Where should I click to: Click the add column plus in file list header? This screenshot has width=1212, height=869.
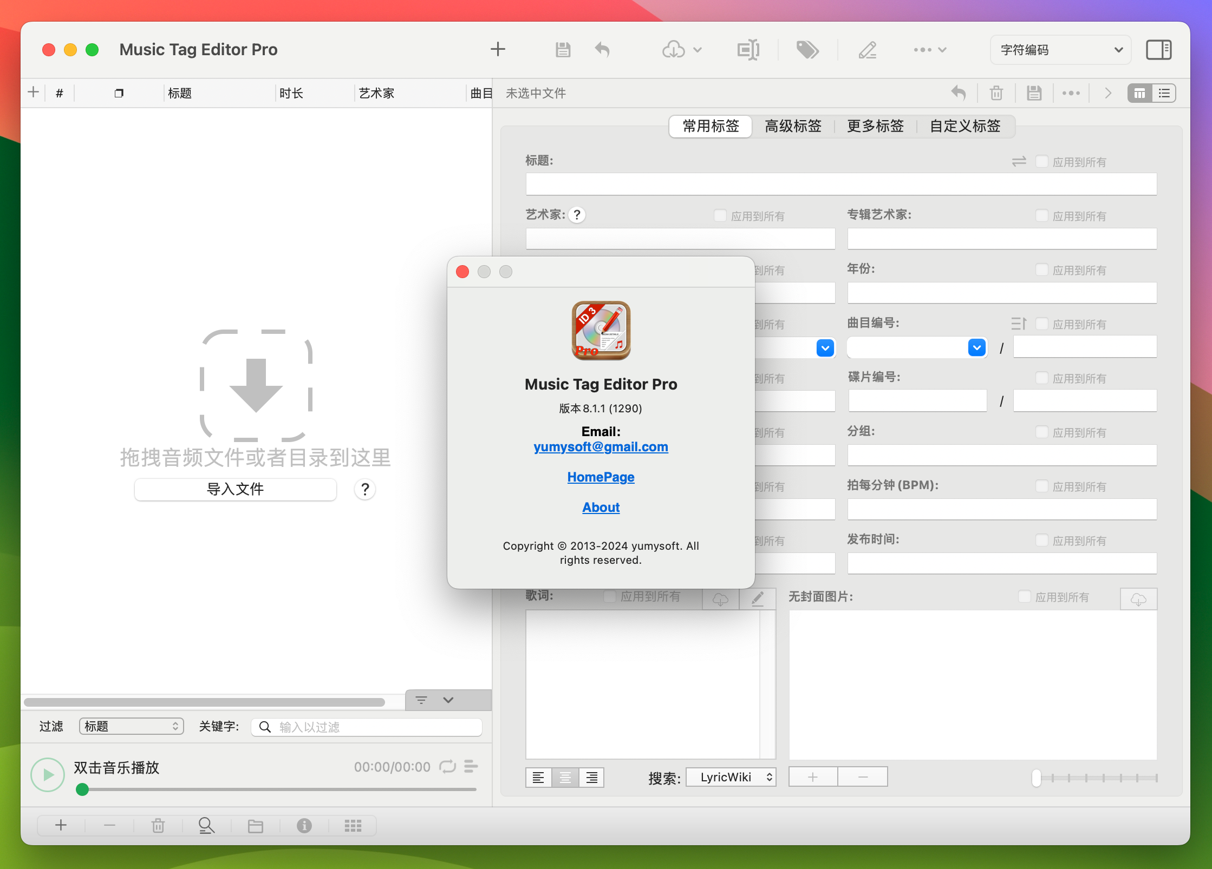pos(34,93)
